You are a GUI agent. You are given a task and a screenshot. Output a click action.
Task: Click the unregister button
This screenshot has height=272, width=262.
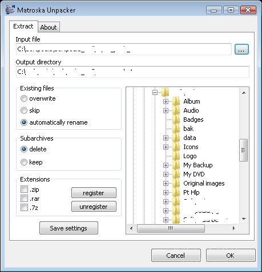click(x=94, y=207)
